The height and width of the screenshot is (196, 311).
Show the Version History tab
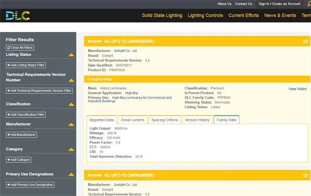[197, 120]
